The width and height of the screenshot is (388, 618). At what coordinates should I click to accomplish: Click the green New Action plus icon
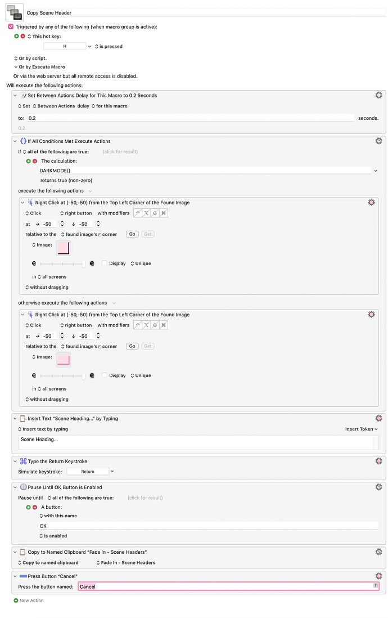(16, 601)
